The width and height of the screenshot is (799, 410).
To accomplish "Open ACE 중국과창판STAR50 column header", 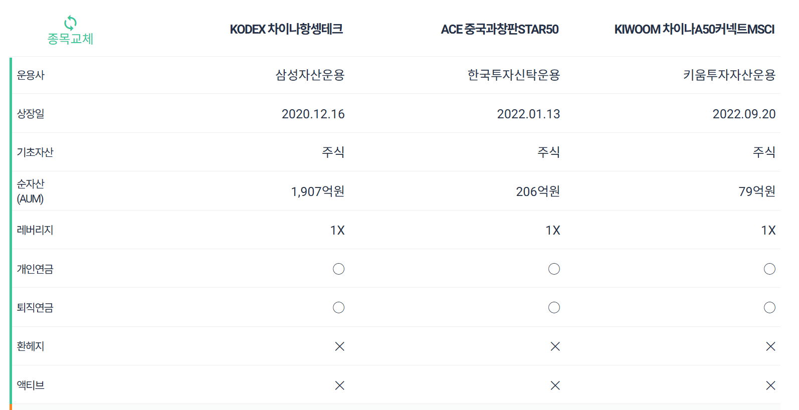I will pyautogui.click(x=500, y=29).
